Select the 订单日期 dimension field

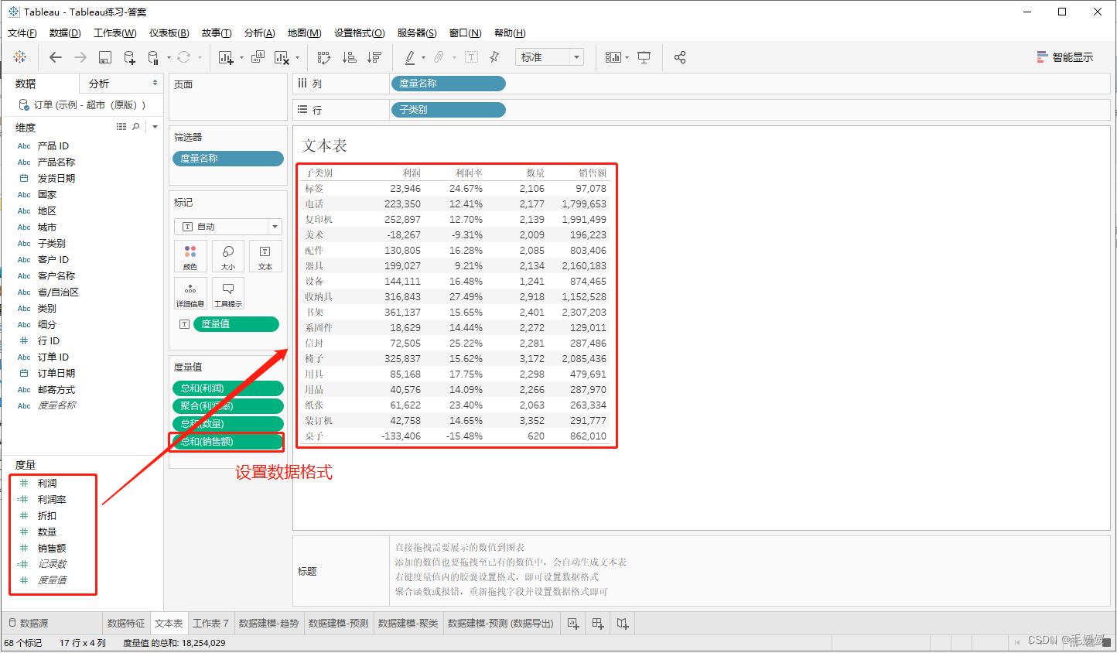click(x=56, y=374)
